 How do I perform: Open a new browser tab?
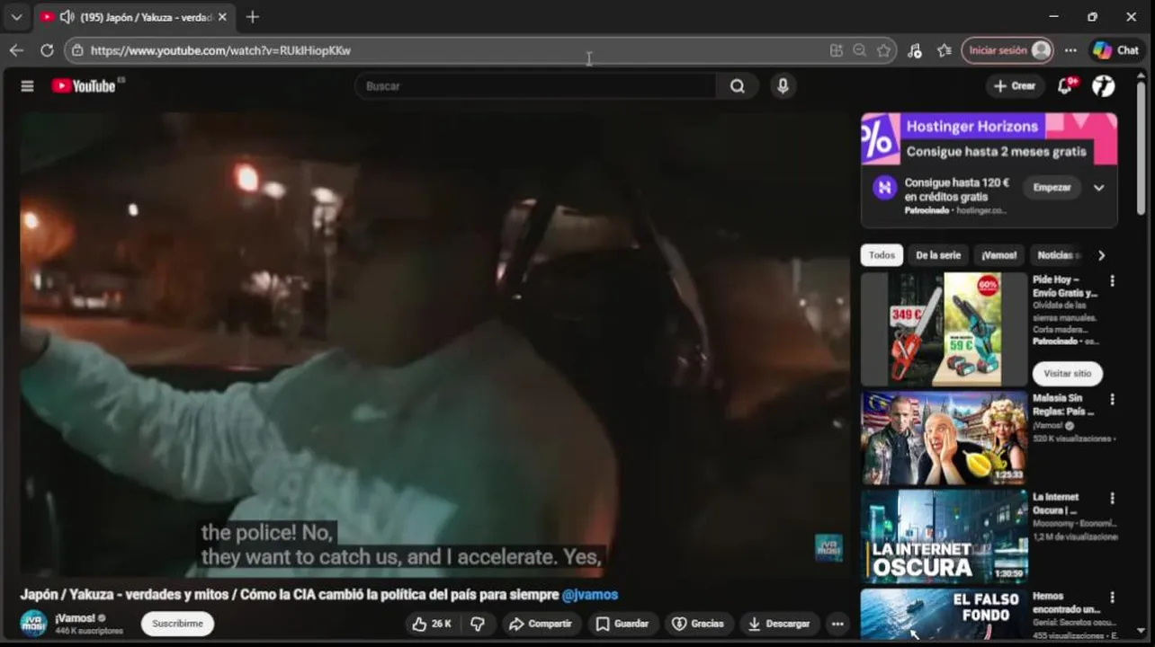[x=253, y=17]
